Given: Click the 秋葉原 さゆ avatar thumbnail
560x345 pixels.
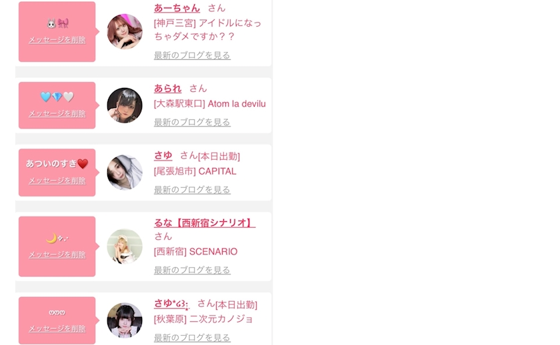Looking at the screenshot, I should point(125,320).
